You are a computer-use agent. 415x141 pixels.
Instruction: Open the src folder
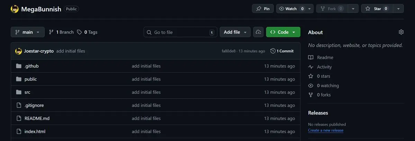click(x=27, y=92)
